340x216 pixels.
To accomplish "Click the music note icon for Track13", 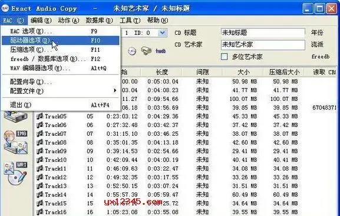I will click(x=39, y=186).
